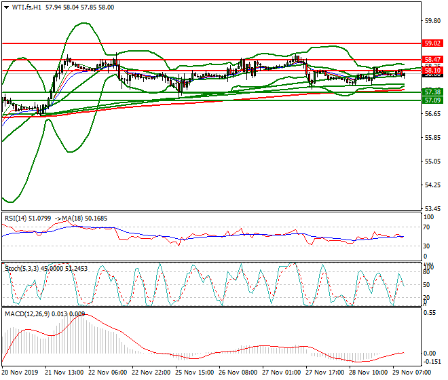Click the MA(18) 50.1685 label
Screen dimensions: 448x380
(x=85, y=218)
